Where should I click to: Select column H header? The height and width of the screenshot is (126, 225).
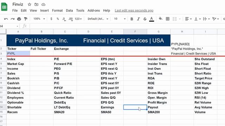click(x=182, y=31)
